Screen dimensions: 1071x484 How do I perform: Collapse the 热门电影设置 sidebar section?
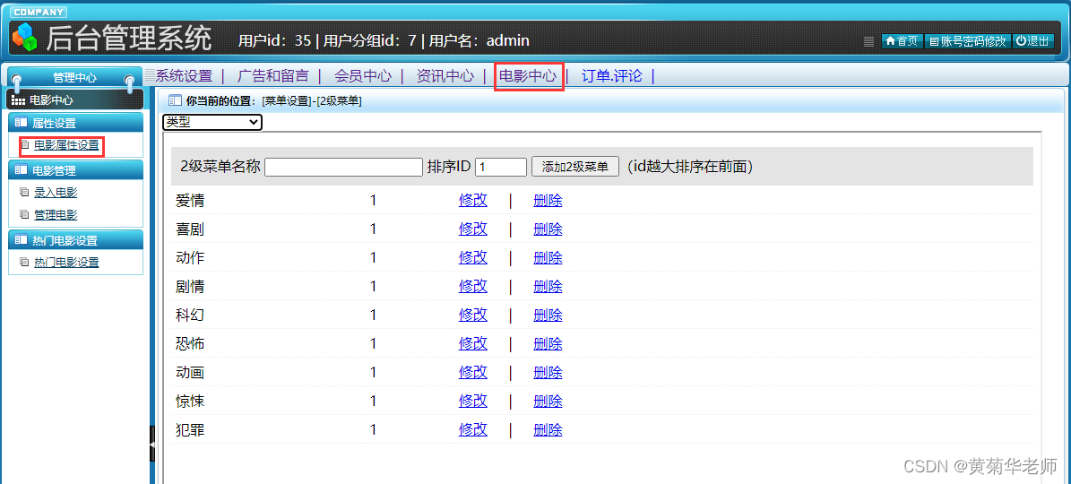point(75,240)
